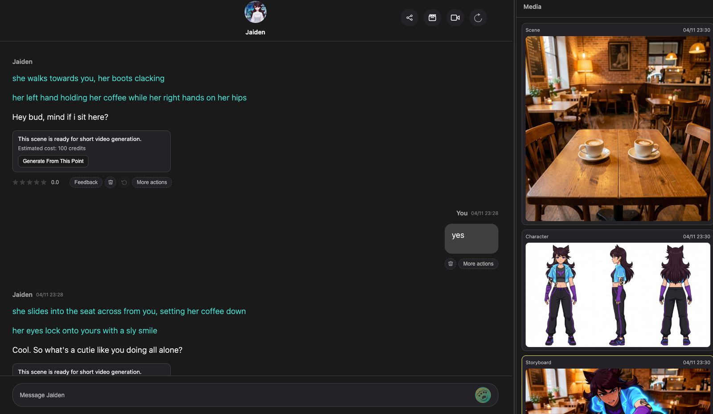Delete Jaiden's first message with the trash icon
This screenshot has height=414, width=713.
[x=111, y=182]
